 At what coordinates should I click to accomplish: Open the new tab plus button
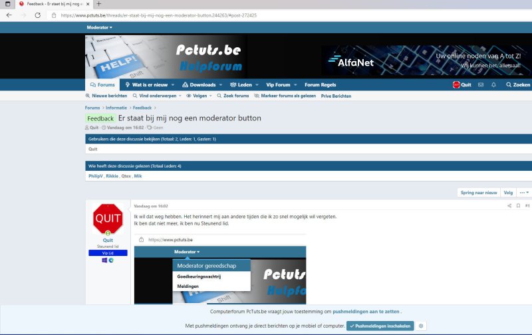tap(98, 4)
